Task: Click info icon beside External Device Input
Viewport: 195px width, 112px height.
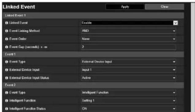Action: click(x=6, y=70)
